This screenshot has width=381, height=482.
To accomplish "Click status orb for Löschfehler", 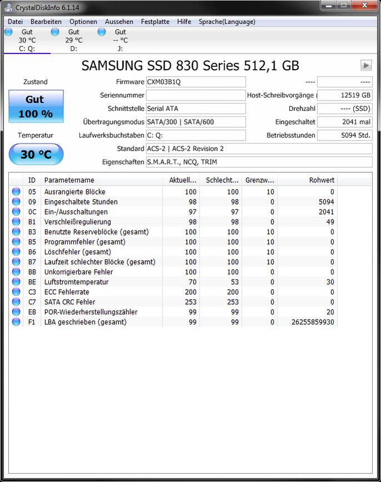I will pyautogui.click(x=16, y=252).
